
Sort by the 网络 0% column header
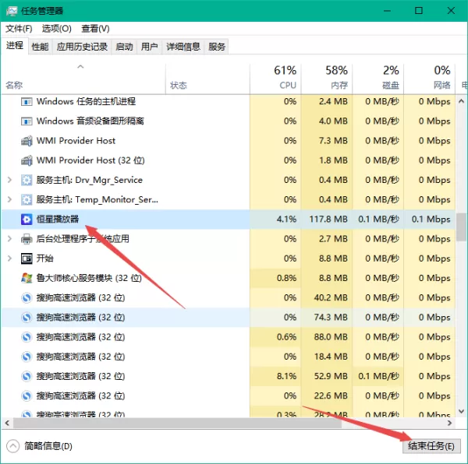[x=430, y=78]
